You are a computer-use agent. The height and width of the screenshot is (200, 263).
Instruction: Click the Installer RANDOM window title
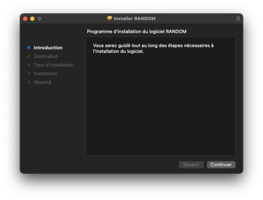135,18
